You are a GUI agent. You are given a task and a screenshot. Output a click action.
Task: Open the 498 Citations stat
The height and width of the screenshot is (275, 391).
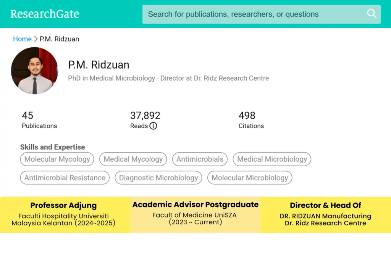click(x=251, y=120)
